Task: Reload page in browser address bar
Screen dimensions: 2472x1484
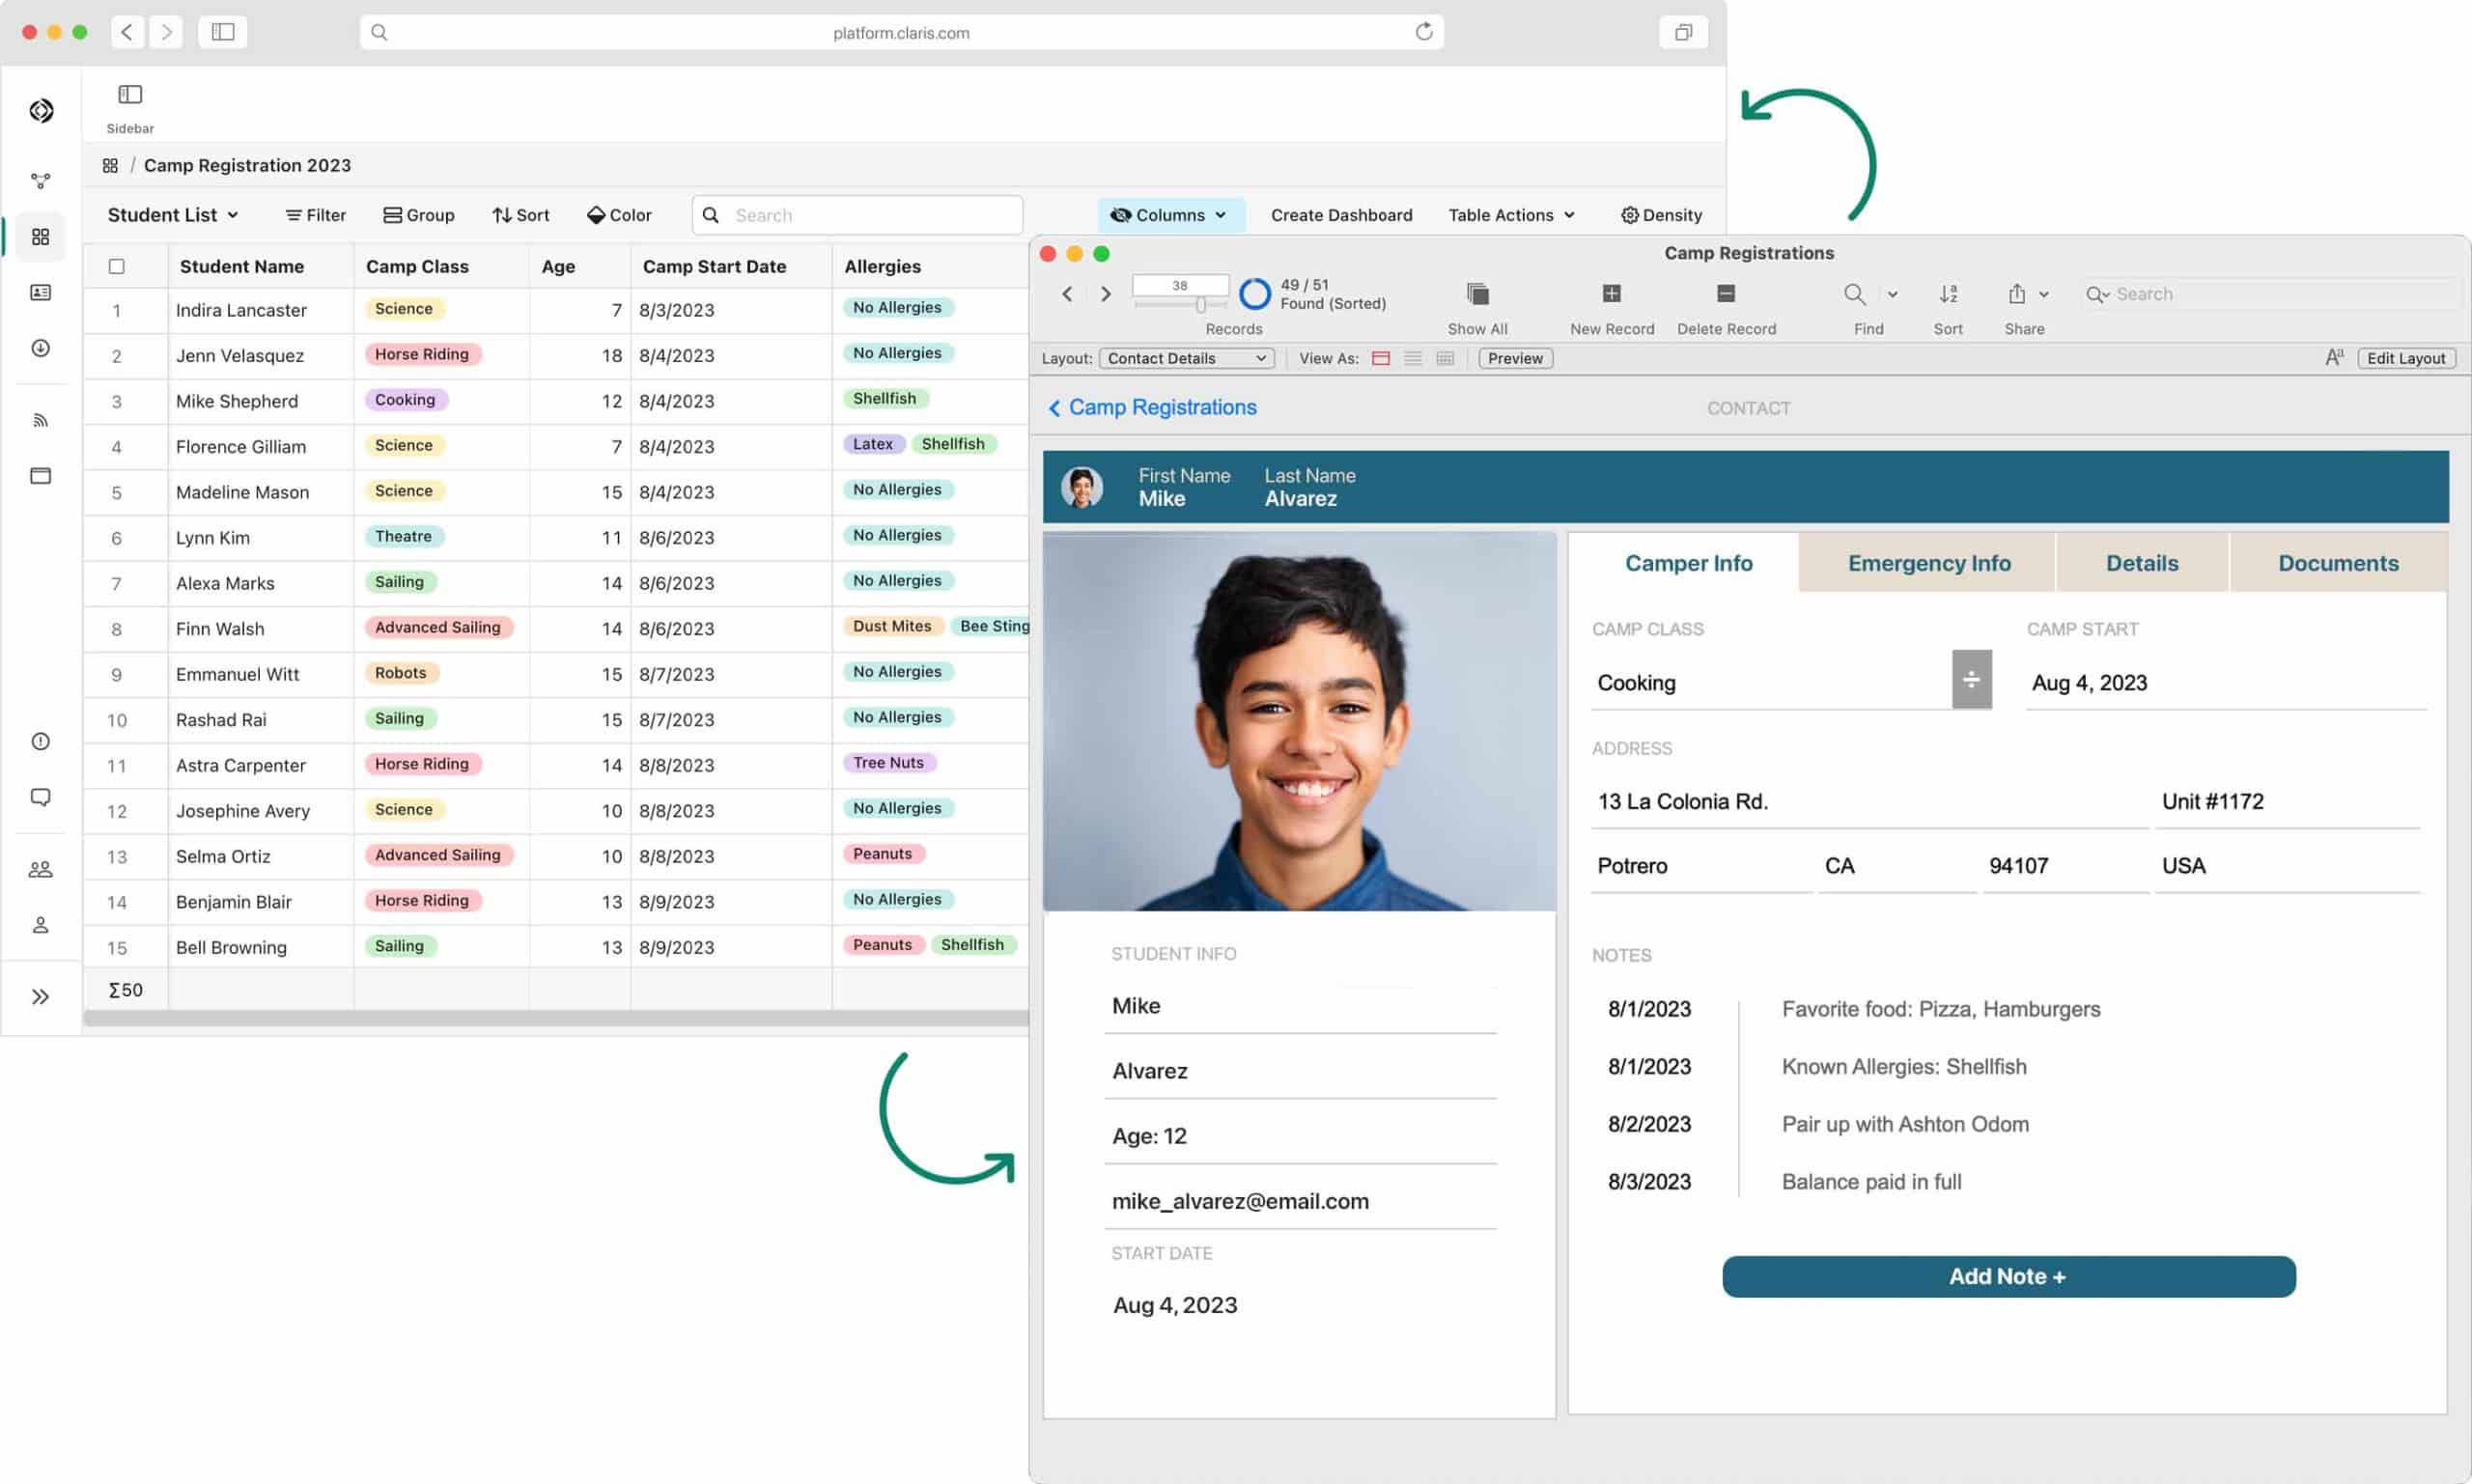Action: click(x=1423, y=32)
